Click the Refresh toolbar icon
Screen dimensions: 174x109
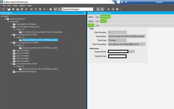point(22,9)
